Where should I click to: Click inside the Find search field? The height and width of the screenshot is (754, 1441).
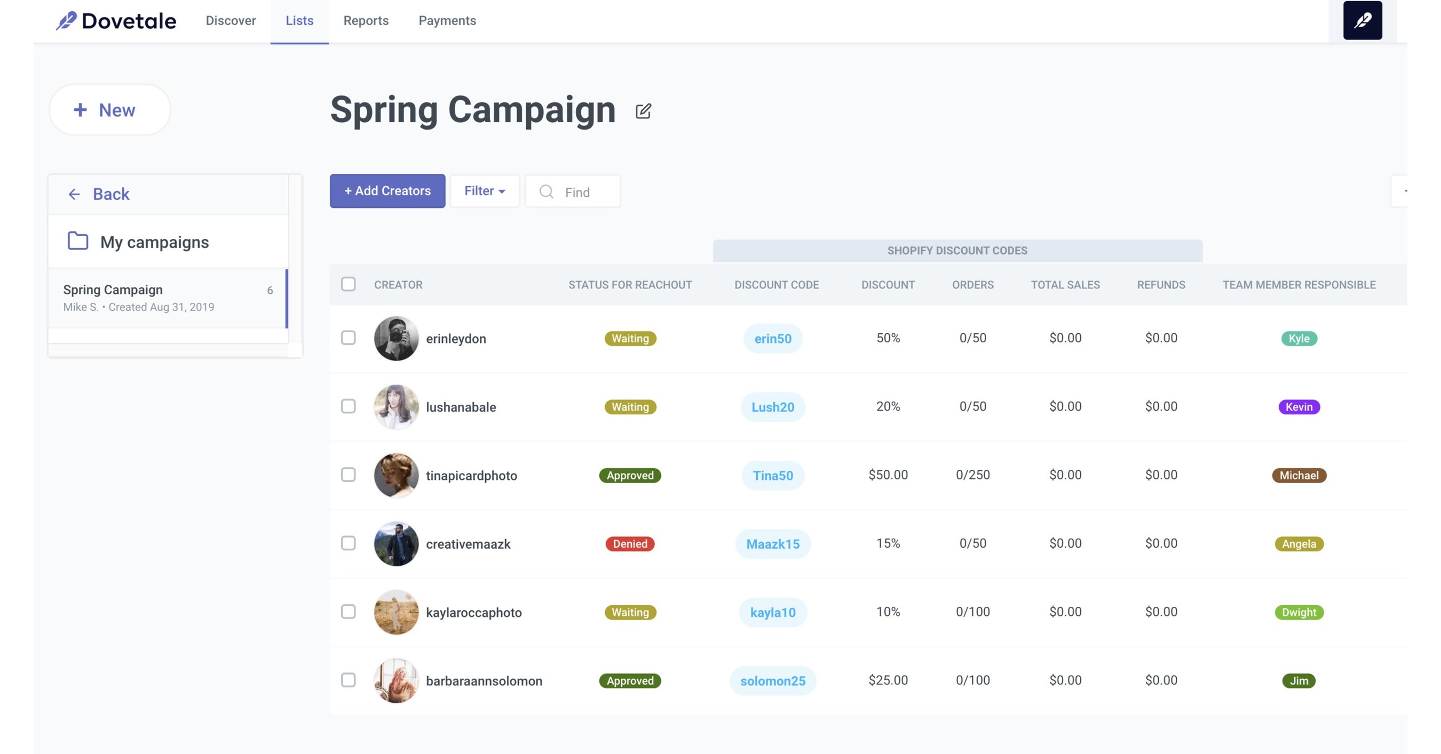click(582, 192)
